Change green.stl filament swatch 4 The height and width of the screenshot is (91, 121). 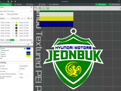click(28, 54)
